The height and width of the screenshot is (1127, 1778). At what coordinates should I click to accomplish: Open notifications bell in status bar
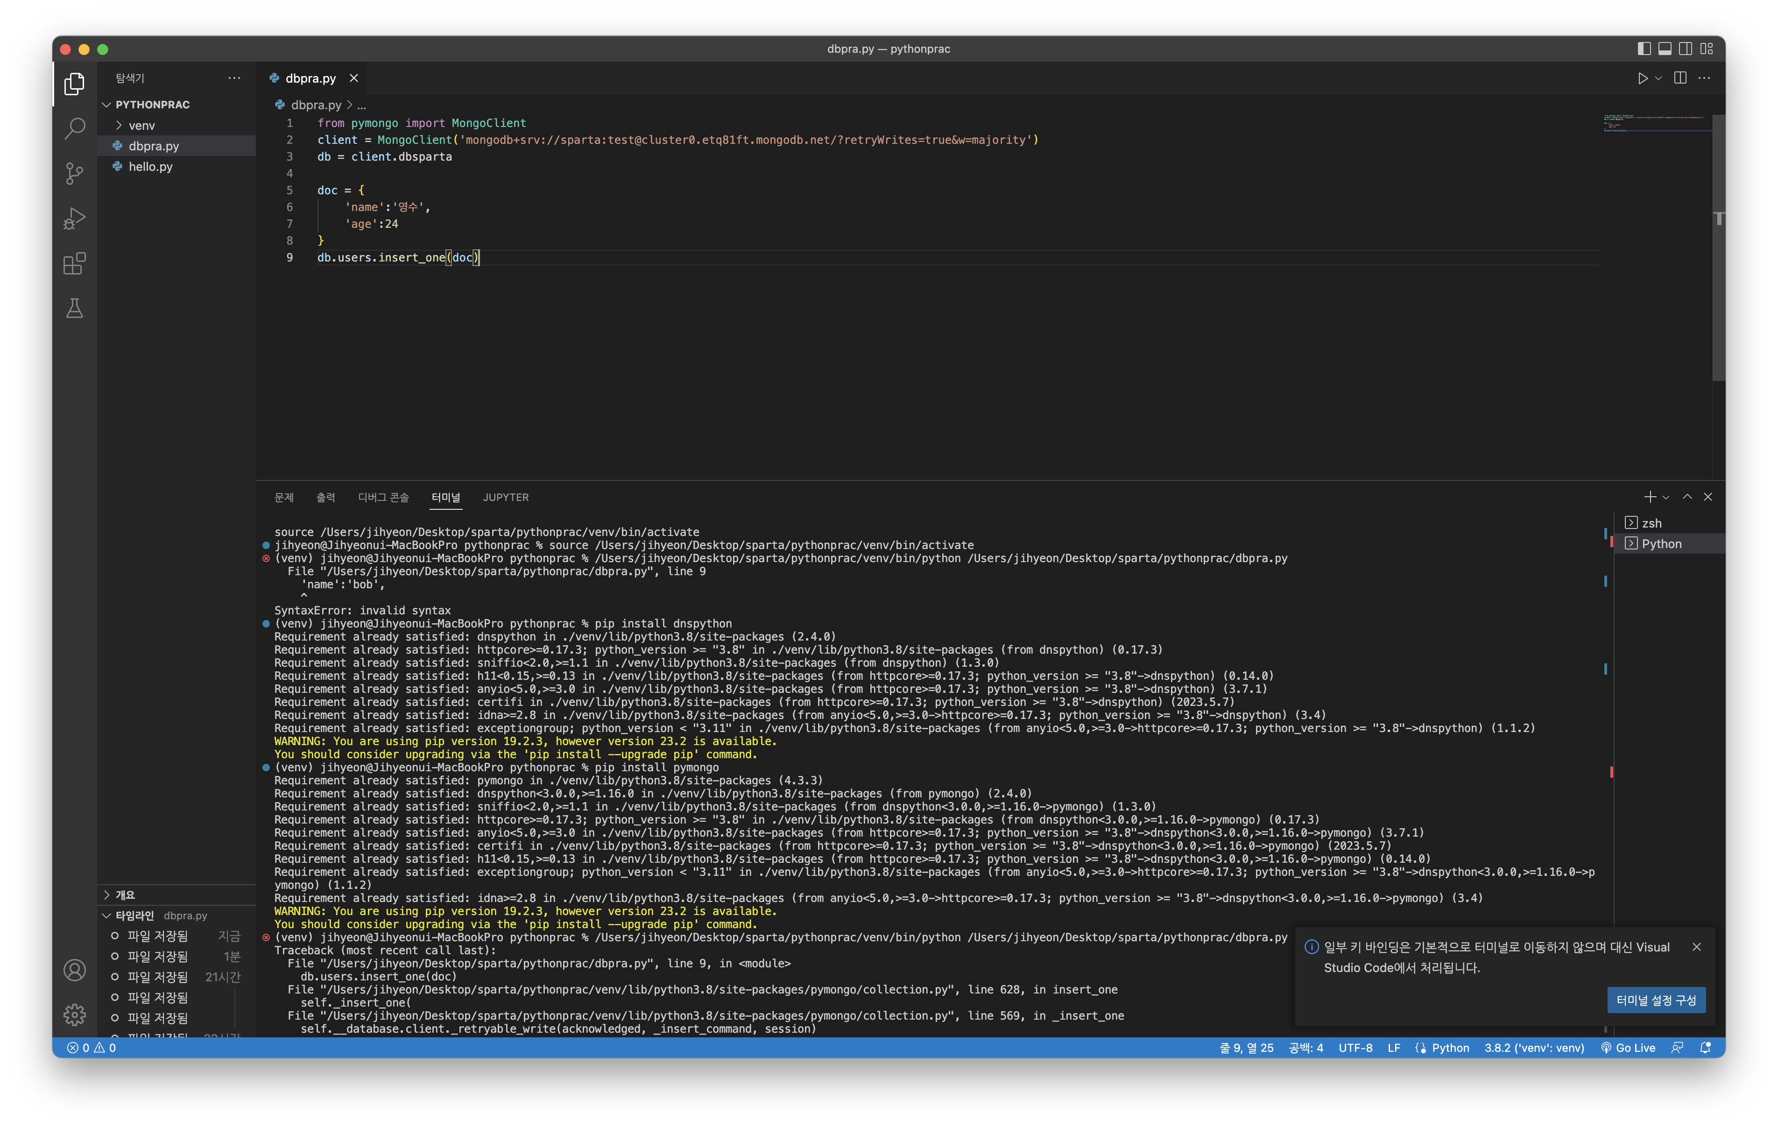click(1706, 1048)
